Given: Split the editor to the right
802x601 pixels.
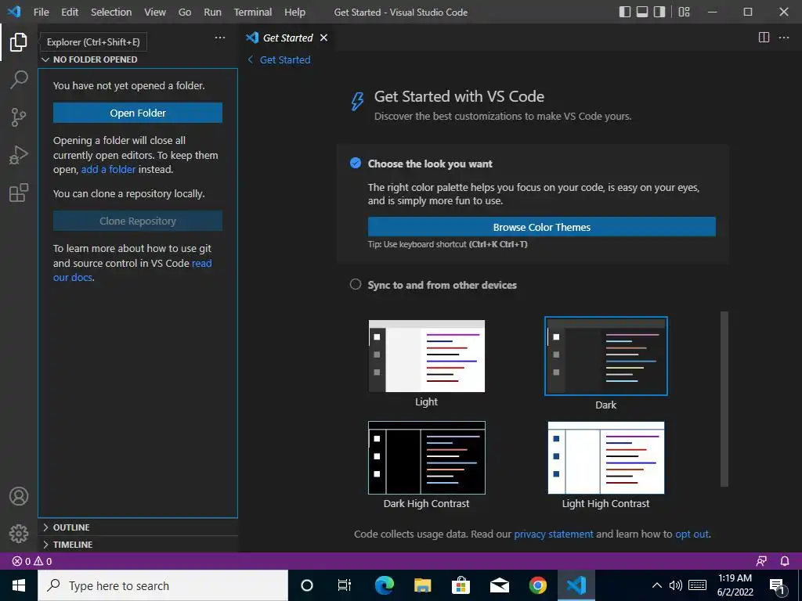Looking at the screenshot, I should tap(764, 38).
